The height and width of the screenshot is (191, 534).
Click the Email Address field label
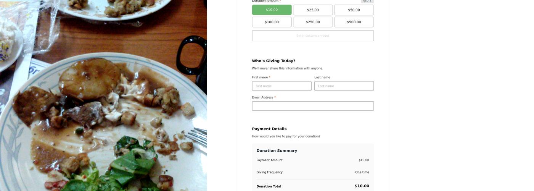pos(262,97)
